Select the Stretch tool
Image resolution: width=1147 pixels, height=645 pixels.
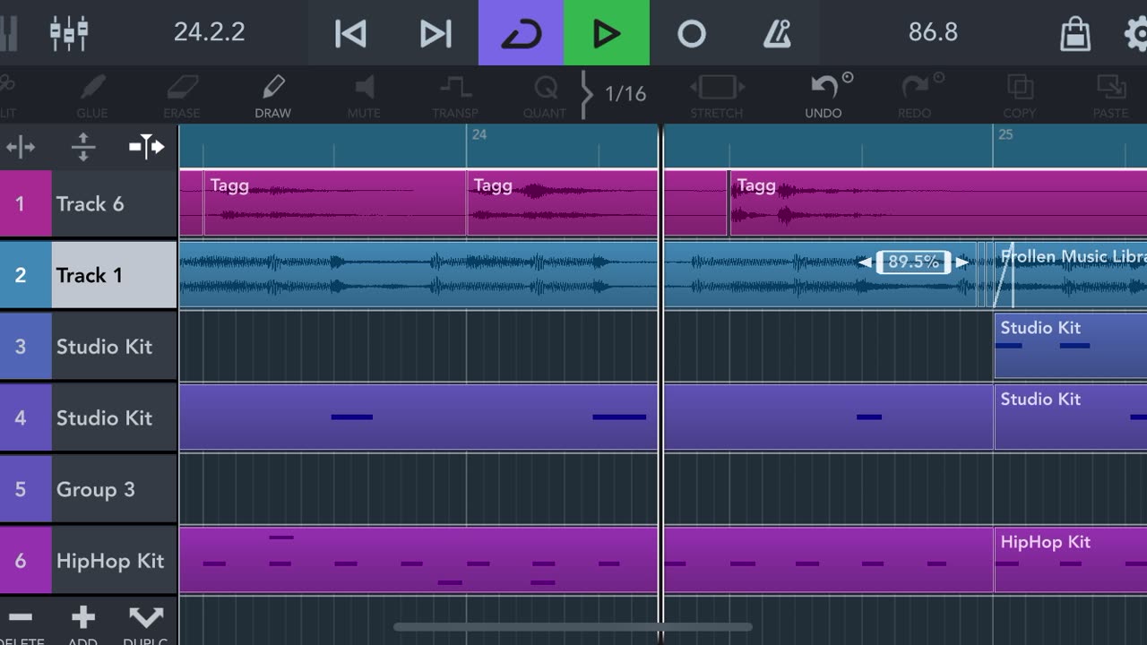(717, 96)
